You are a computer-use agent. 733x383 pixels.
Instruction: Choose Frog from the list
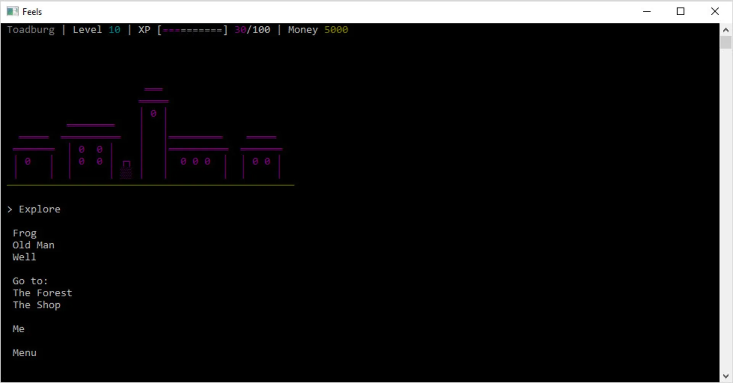pos(24,233)
